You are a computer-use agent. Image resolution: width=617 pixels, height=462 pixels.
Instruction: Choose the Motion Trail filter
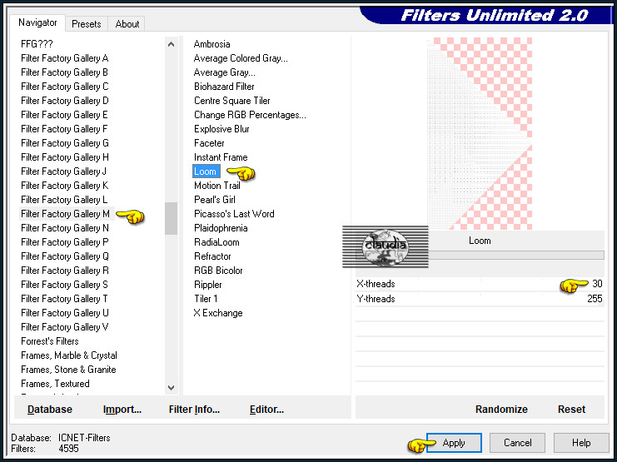click(216, 186)
